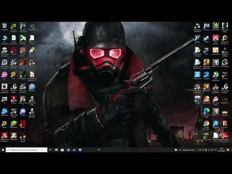232x174 pixels.
Task: Launch the green NVIDIA GeForce Experience shortcut
Action: (14, 27)
